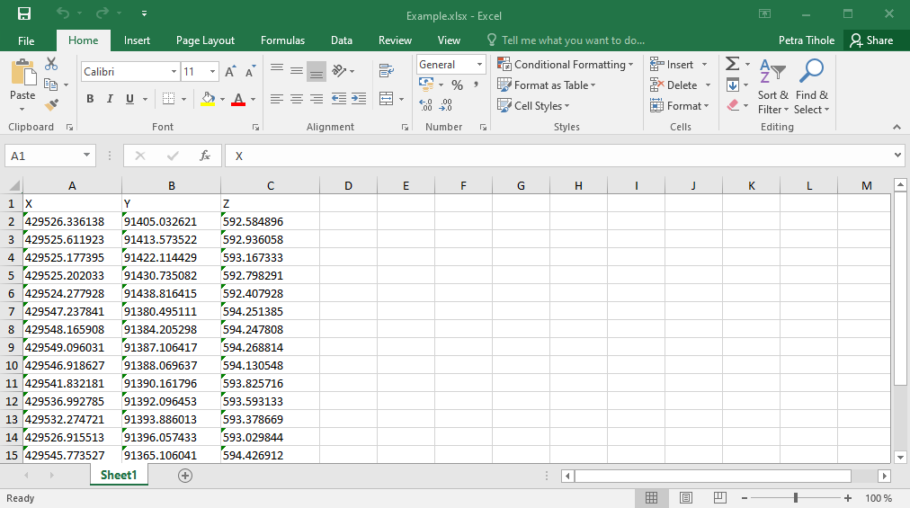
Task: Click the Share button
Action: click(871, 40)
